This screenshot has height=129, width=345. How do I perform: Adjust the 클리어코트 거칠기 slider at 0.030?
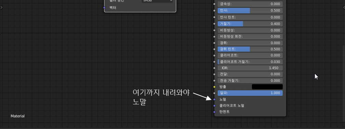click(250, 62)
